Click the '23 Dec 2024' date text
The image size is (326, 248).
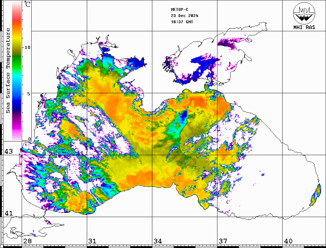[185, 16]
